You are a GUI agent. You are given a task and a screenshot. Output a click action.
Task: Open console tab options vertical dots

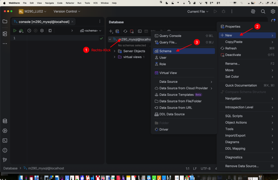point(100,21)
